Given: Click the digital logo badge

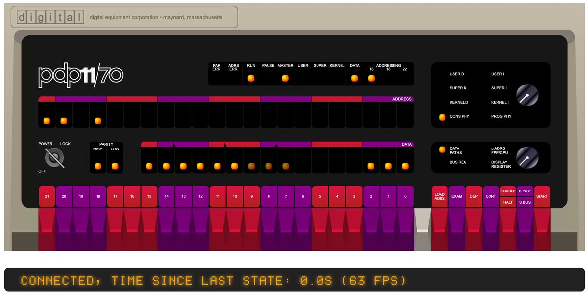Looking at the screenshot, I should click(x=50, y=18).
